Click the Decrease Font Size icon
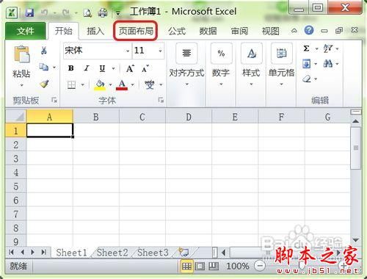 tap(145, 69)
